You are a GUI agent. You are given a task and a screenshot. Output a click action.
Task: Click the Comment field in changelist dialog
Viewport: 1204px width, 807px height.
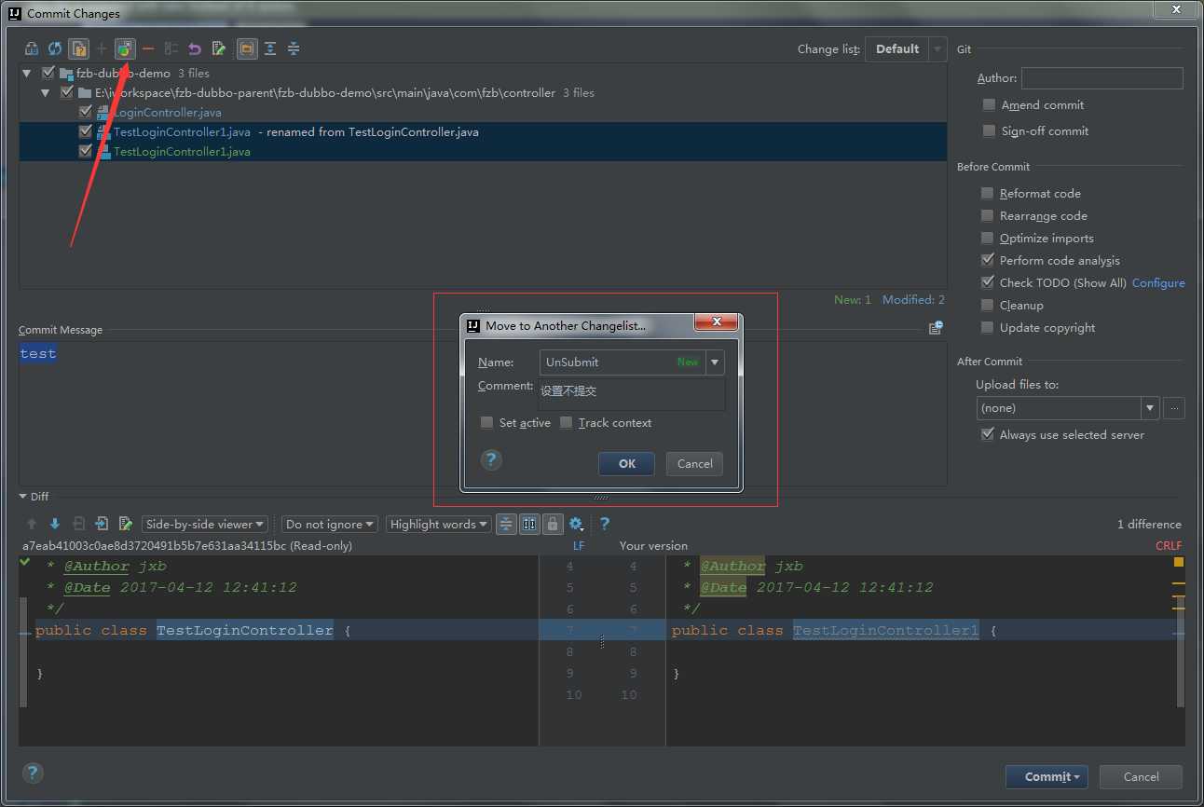[632, 393]
